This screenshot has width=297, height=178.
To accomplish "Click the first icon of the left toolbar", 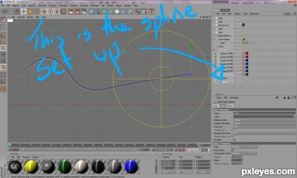I will [3, 20].
